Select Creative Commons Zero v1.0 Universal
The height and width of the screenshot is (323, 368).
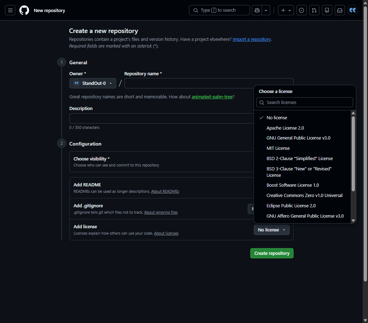[302, 196]
